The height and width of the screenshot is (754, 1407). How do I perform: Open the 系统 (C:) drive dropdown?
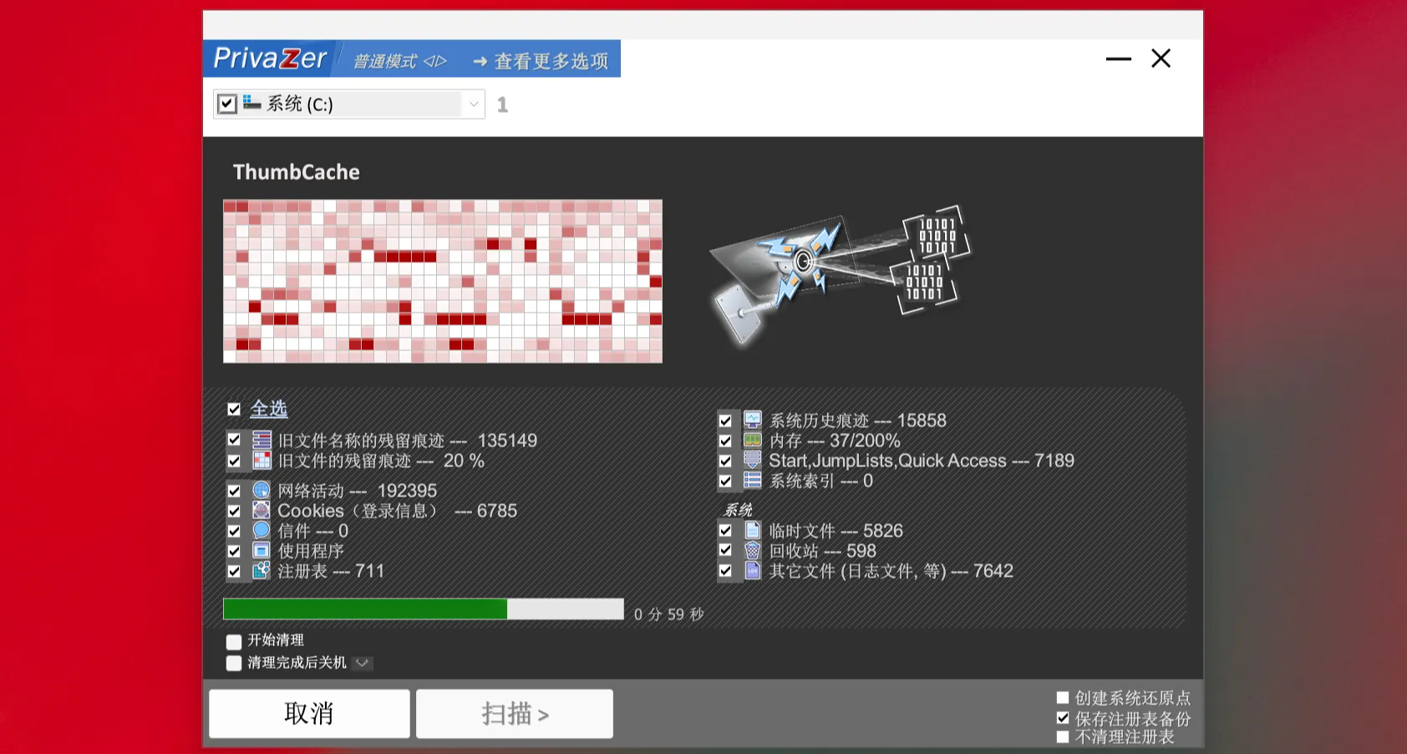pyautogui.click(x=474, y=104)
